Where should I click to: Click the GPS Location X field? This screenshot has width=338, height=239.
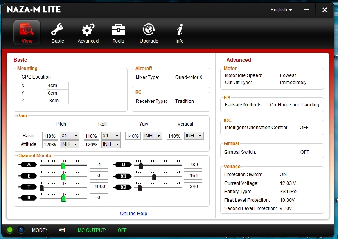coord(58,86)
